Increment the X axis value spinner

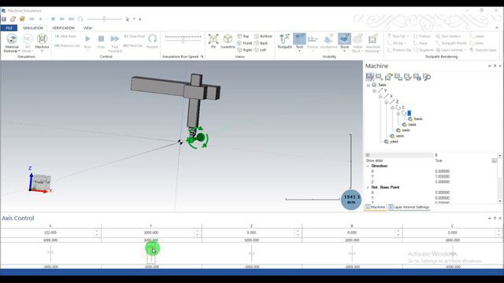pyautogui.click(x=97, y=230)
